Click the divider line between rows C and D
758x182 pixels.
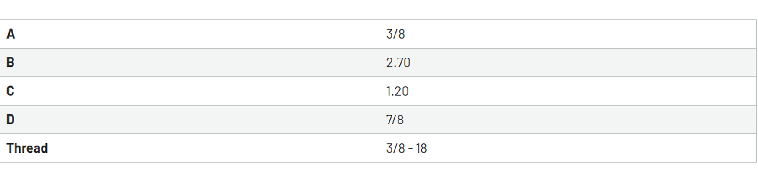pos(378,105)
